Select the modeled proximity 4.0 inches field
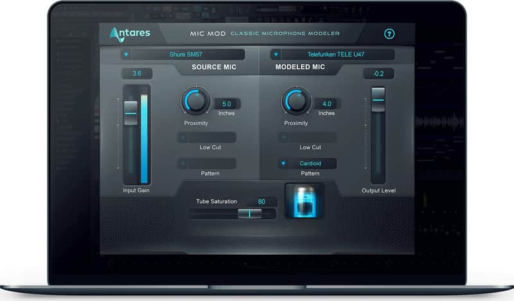This screenshot has width=514, height=301. (x=327, y=104)
